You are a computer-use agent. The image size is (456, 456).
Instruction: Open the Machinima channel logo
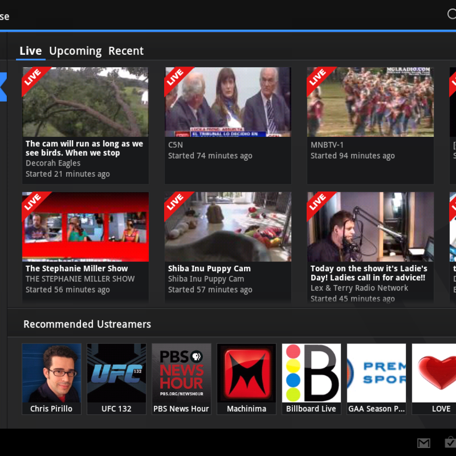[x=247, y=373]
